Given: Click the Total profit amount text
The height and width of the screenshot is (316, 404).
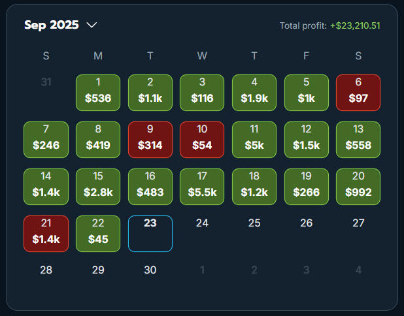Looking at the screenshot, I should click(x=355, y=26).
